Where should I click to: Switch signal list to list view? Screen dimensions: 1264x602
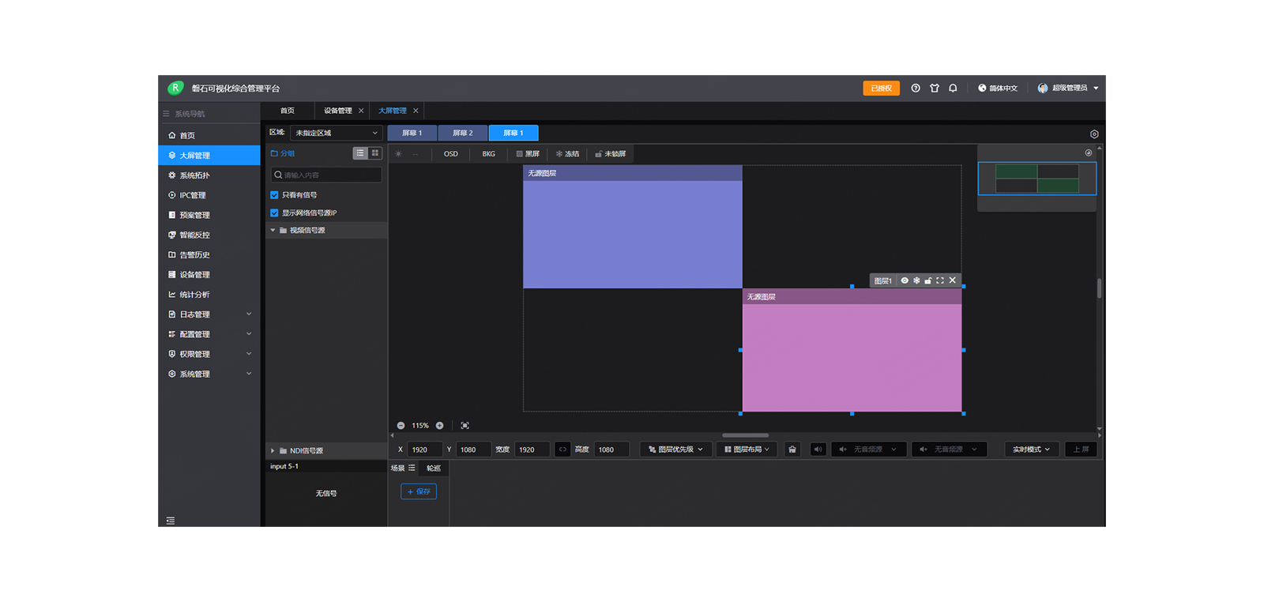tap(360, 153)
